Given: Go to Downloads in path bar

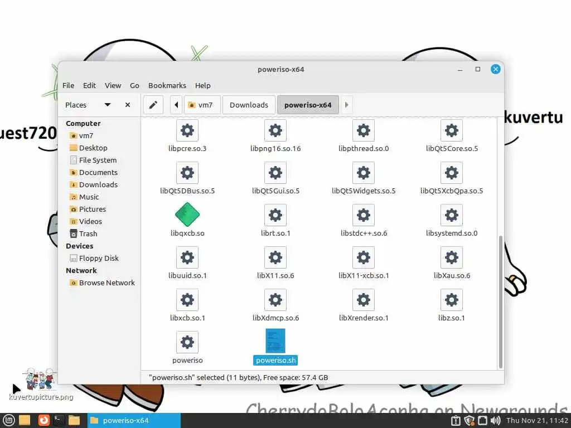Looking at the screenshot, I should (249, 105).
